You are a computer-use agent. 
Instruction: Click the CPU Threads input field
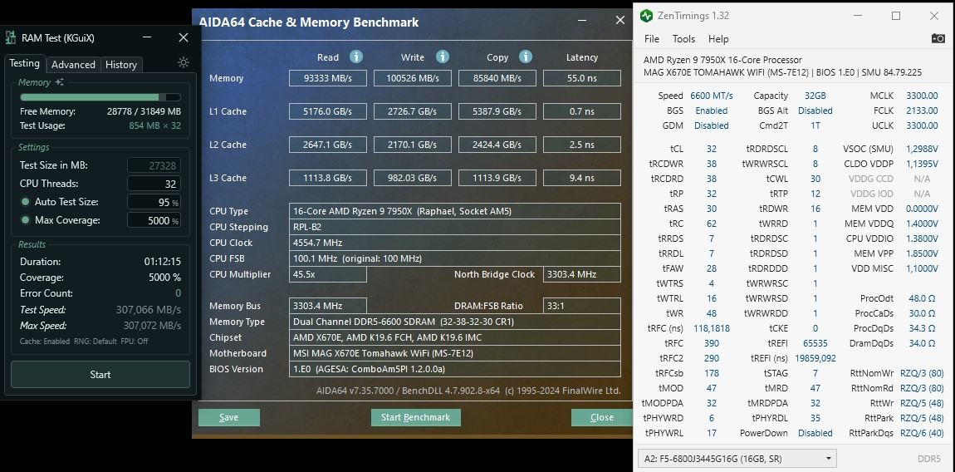pyautogui.click(x=154, y=184)
